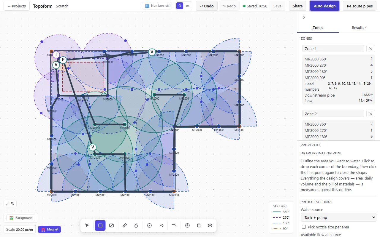Image resolution: width=380 pixels, height=237 pixels.
Task: Open the Background image button
Action: point(21,218)
